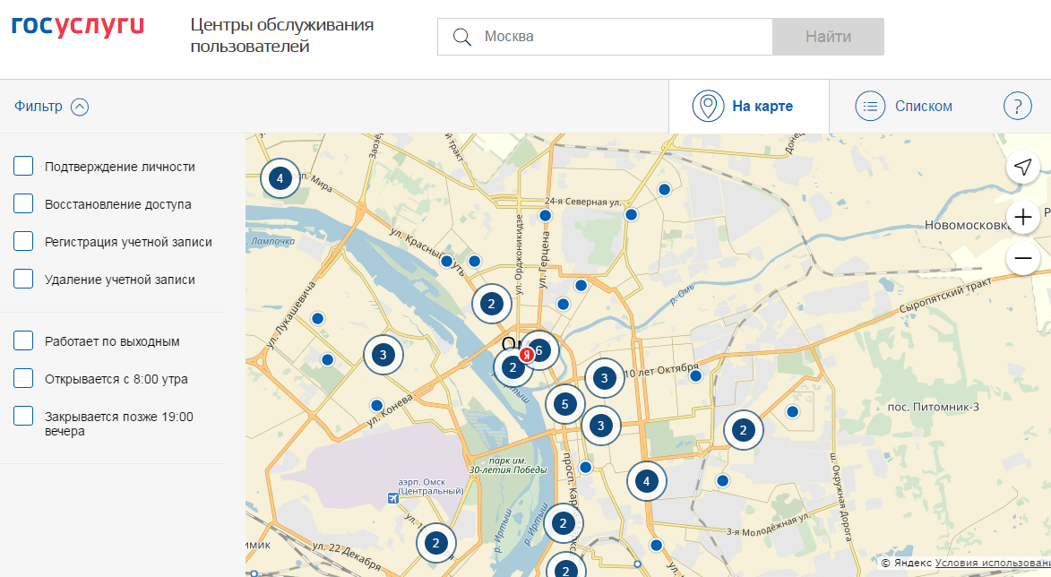Collapse the Фильтр panel chevron
Viewport: 1051px width, 577px height.
click(80, 107)
